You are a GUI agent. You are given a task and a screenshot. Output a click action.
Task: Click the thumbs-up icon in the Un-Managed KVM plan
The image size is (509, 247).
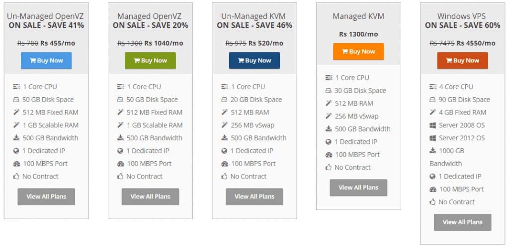pyautogui.click(x=224, y=177)
